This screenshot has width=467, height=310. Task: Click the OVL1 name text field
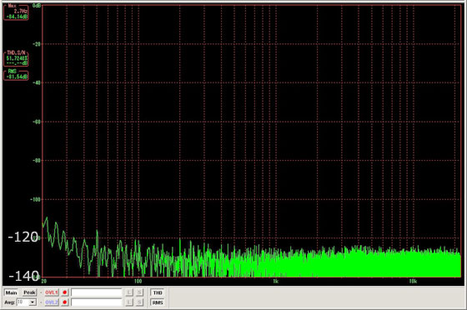click(x=97, y=292)
